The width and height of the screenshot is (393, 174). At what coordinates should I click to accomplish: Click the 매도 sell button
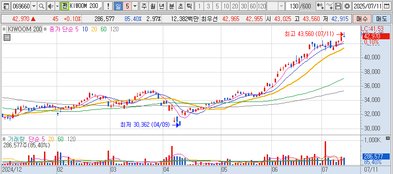point(382,19)
